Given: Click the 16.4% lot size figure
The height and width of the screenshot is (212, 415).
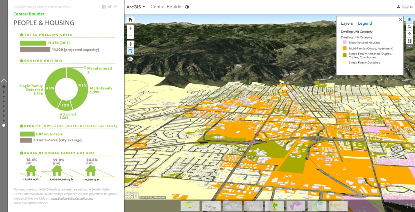Looking at the screenshot, I should (32, 160).
